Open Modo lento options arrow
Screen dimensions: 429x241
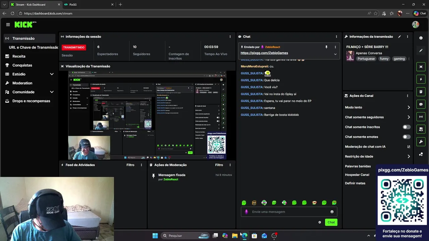pos(409,107)
